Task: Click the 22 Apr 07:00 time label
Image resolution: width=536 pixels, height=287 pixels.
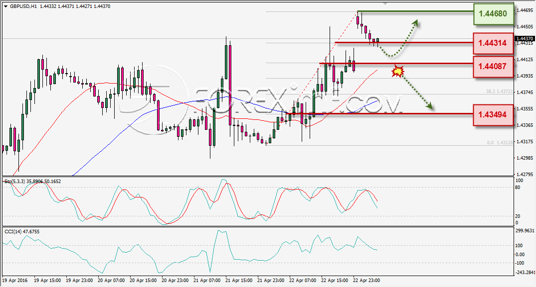Action: [303, 280]
